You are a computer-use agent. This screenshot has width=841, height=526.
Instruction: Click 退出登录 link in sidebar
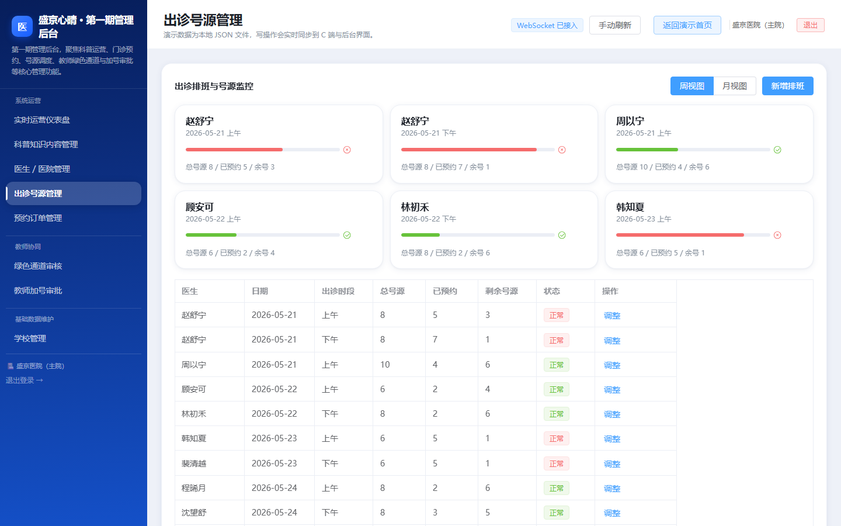[25, 380]
